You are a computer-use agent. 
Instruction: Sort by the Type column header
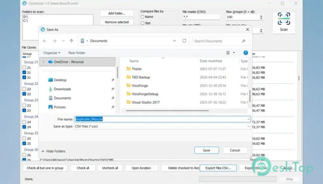(x=244, y=61)
